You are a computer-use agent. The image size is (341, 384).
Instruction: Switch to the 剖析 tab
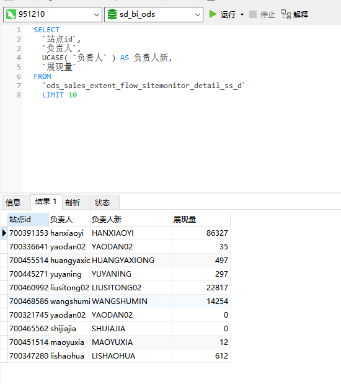pos(73,202)
